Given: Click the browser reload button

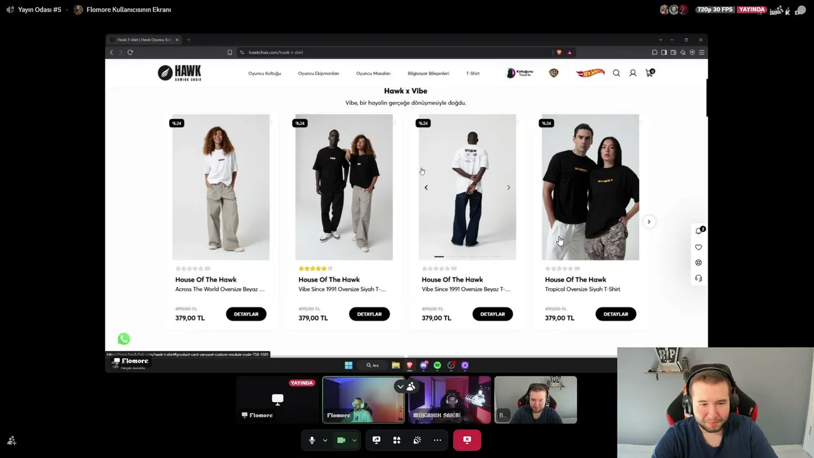Looking at the screenshot, I should (130, 52).
